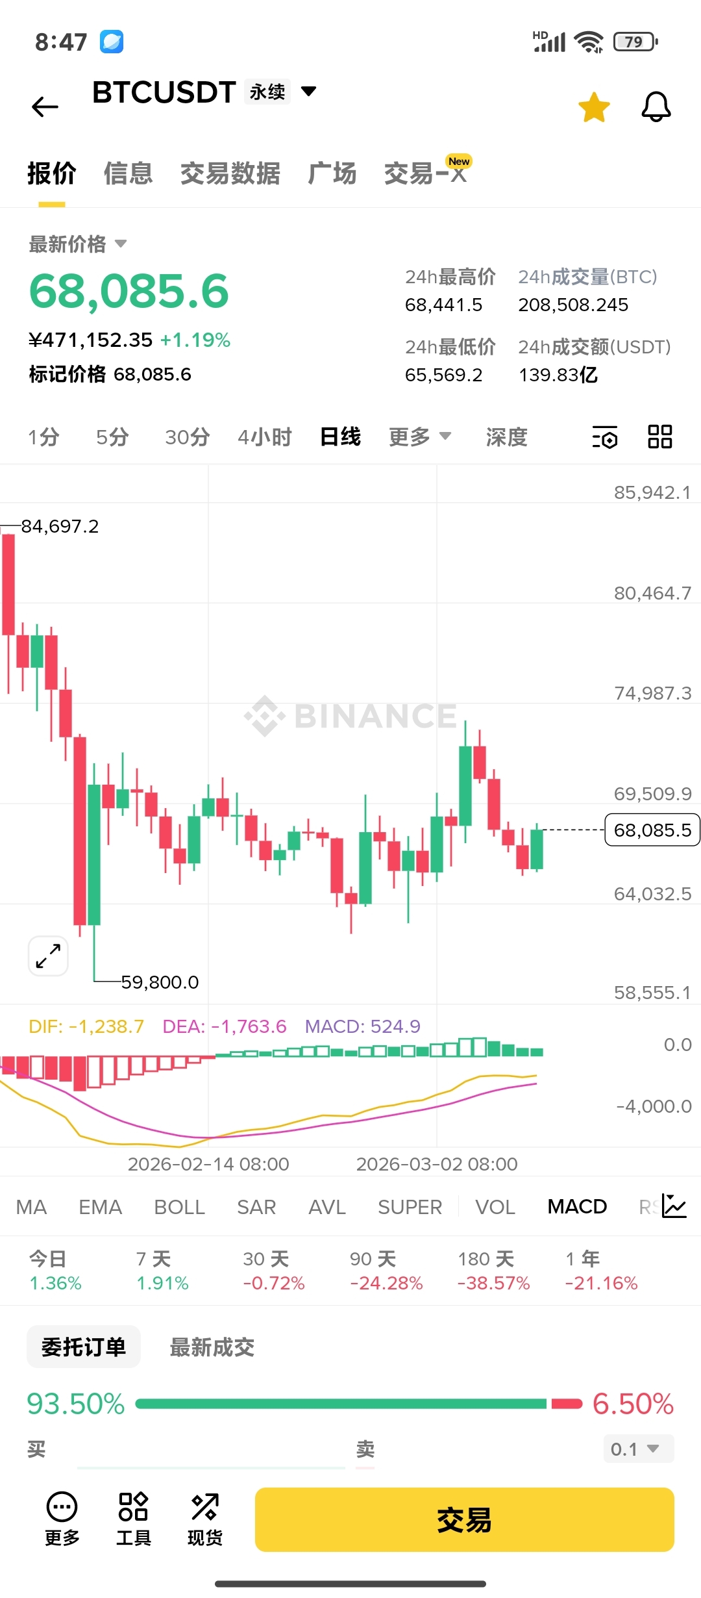Tap the back arrow icon

[45, 107]
